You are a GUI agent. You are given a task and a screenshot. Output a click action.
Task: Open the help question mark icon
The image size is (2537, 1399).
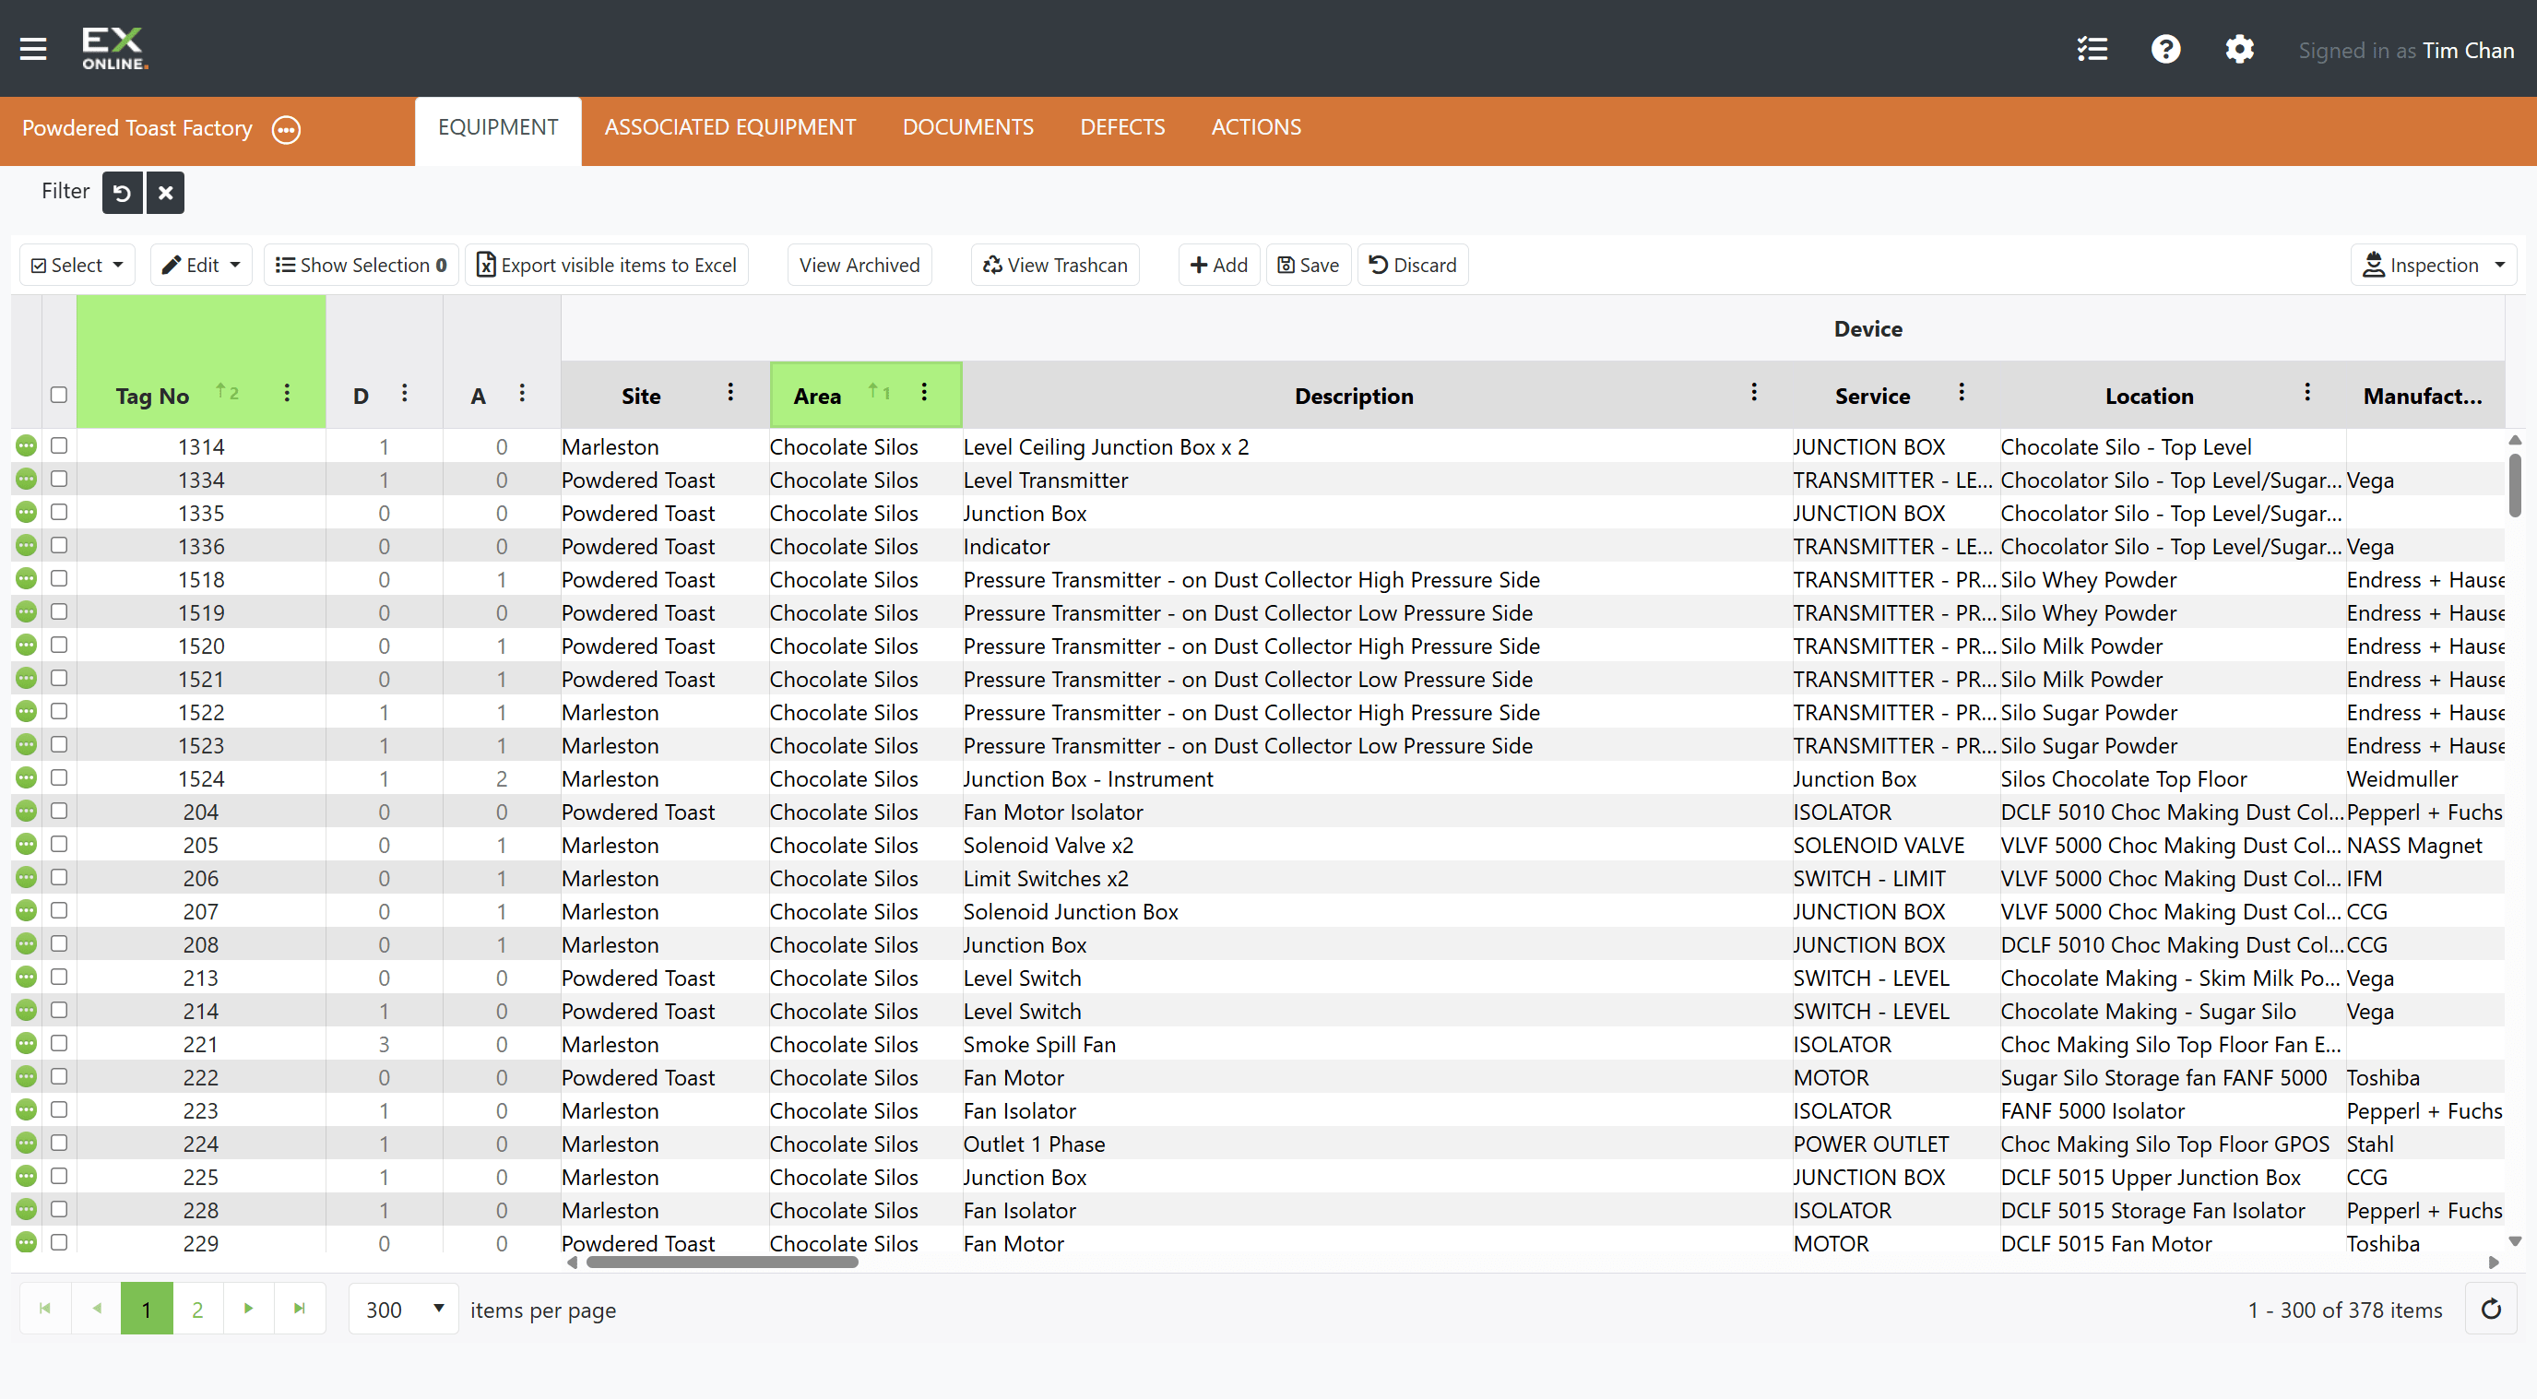[2165, 49]
